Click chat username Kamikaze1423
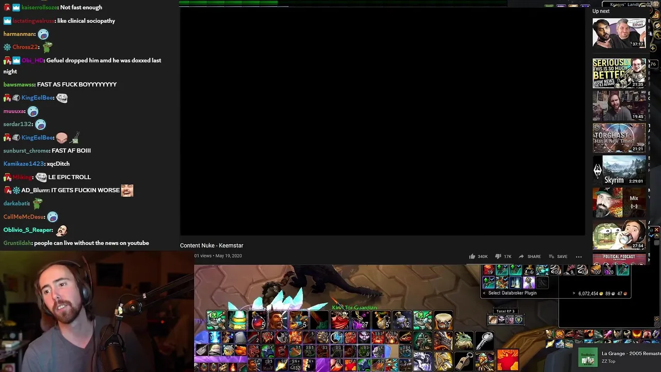The width and height of the screenshot is (661, 372). pyautogui.click(x=24, y=164)
